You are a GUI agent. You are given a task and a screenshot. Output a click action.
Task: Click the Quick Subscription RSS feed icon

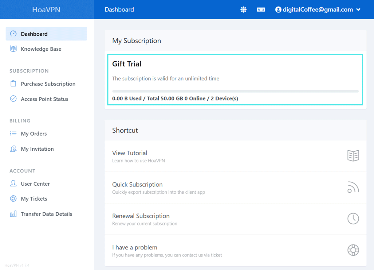pos(353,187)
